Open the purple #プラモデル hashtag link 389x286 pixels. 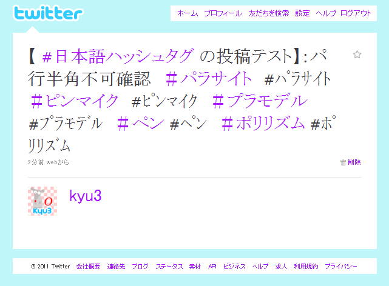click(260, 101)
